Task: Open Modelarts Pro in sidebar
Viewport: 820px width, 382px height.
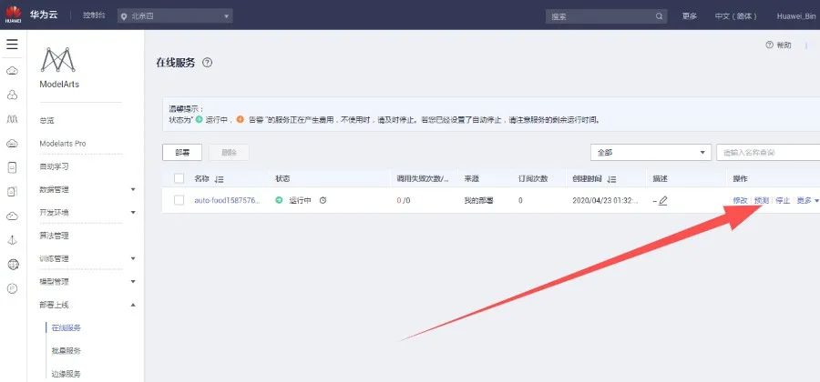Action: [63, 144]
